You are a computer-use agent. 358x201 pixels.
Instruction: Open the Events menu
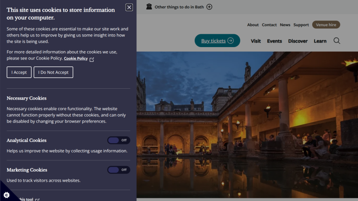tap(274, 41)
